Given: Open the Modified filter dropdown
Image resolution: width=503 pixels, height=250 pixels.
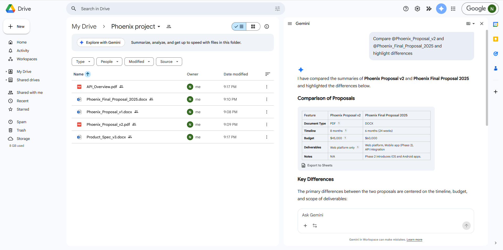Looking at the screenshot, I should [x=139, y=62].
